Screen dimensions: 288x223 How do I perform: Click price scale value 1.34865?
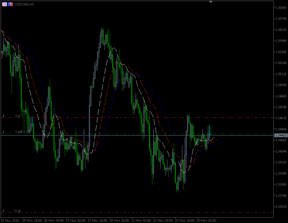281,96
